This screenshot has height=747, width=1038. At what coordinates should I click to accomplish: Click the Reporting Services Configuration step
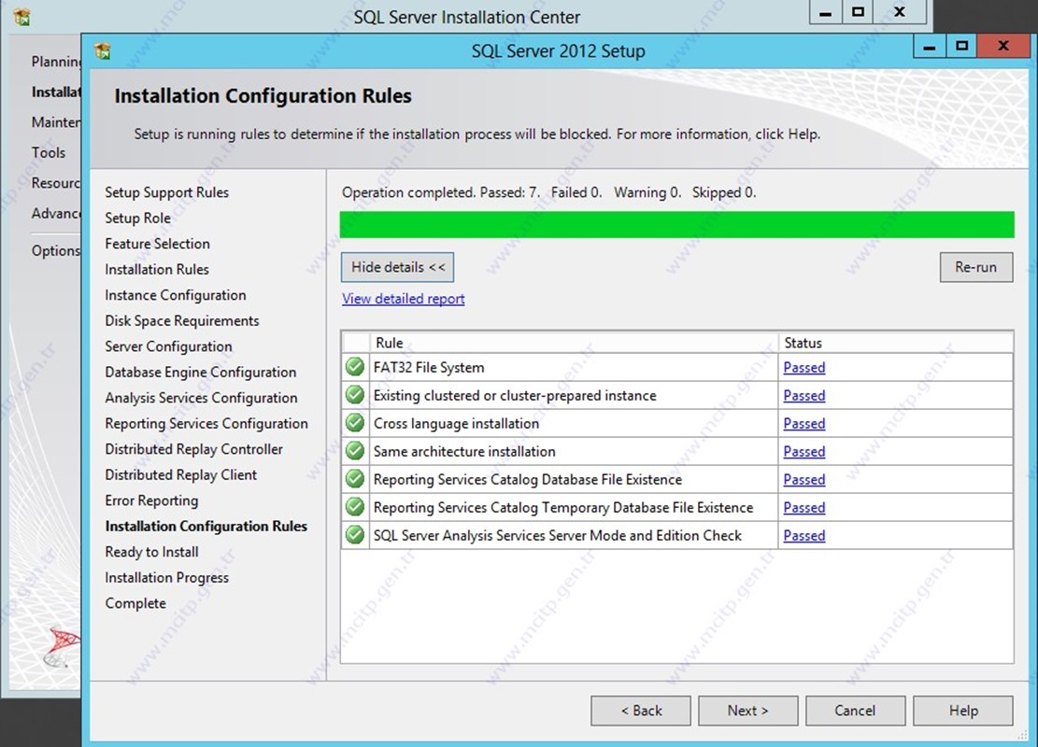coord(206,423)
